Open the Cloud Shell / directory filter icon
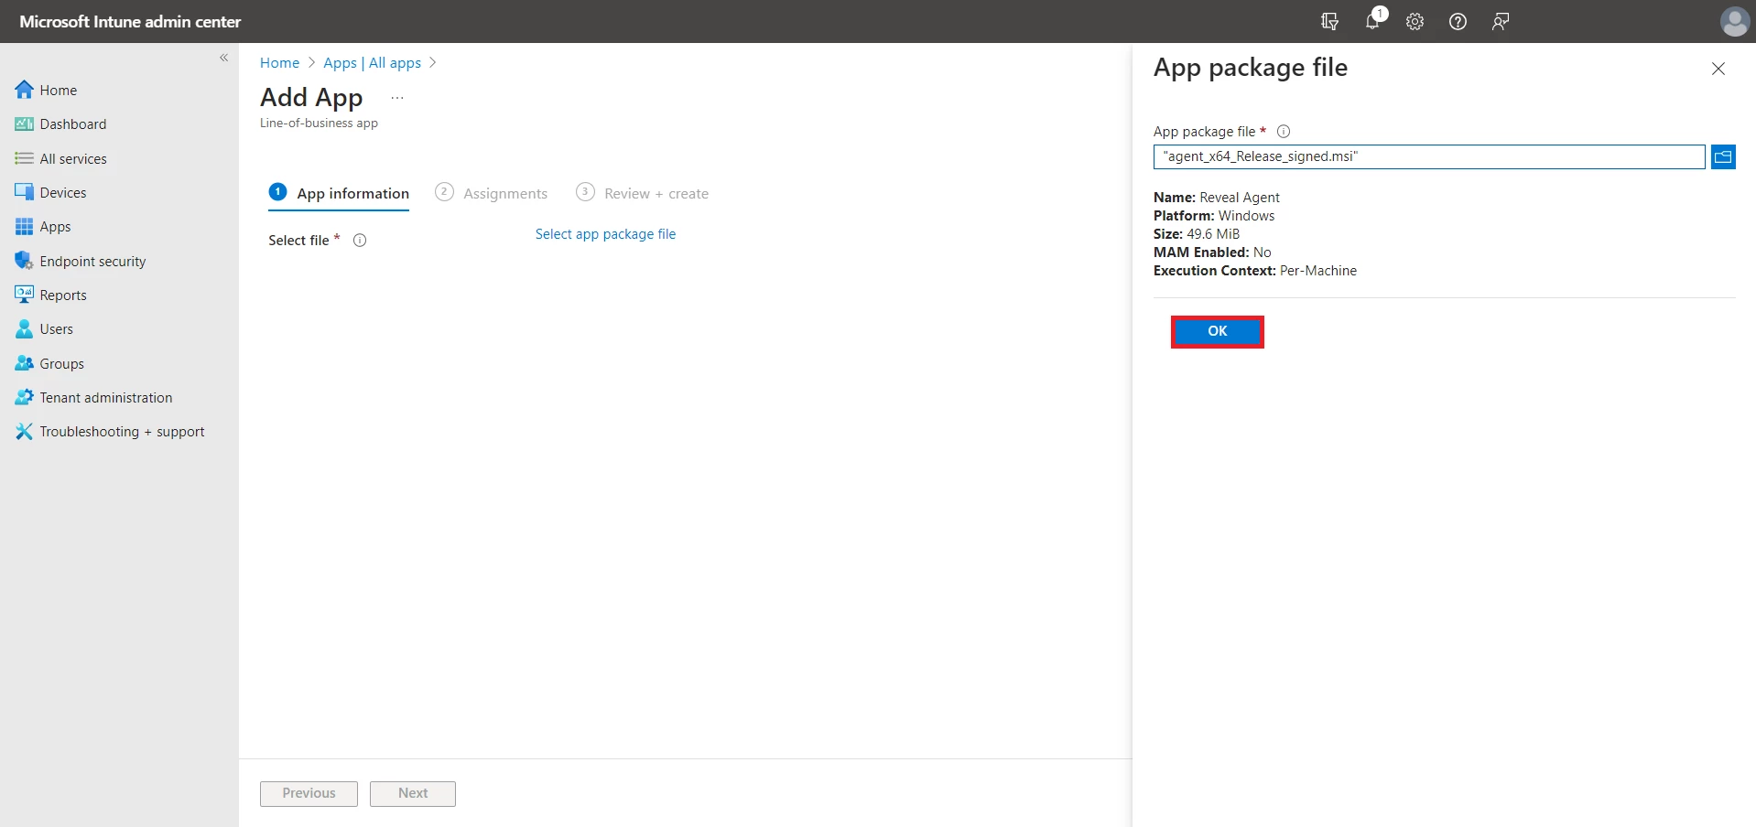This screenshot has height=827, width=1756. pos(1329,21)
